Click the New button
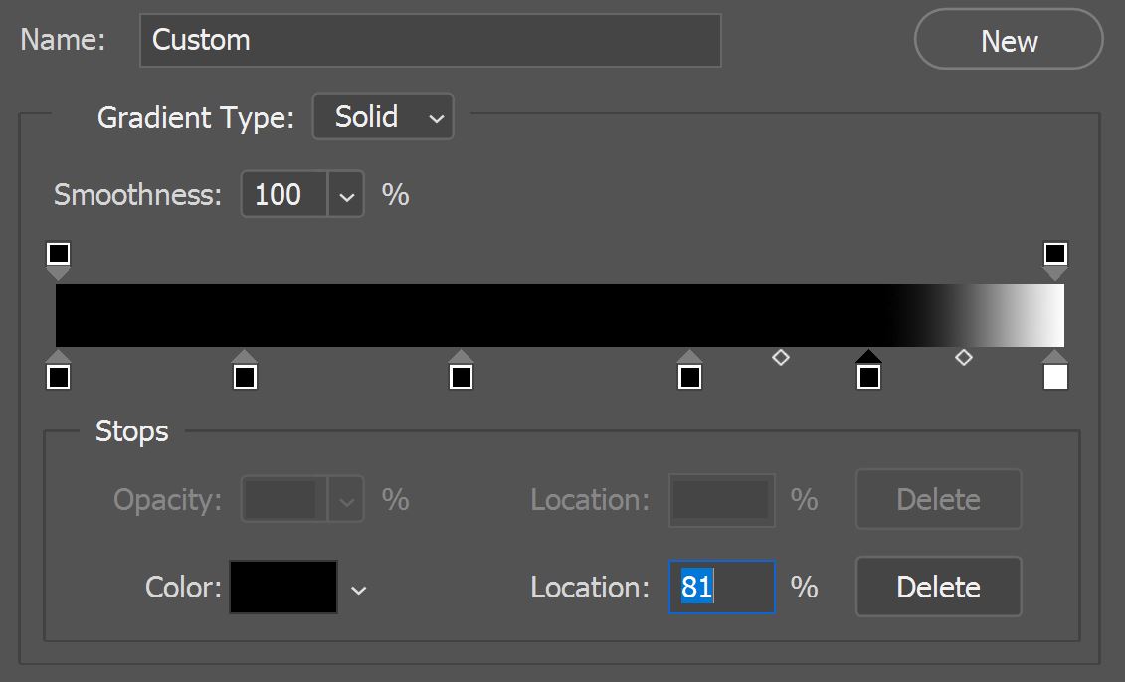The image size is (1125, 682). (1008, 40)
